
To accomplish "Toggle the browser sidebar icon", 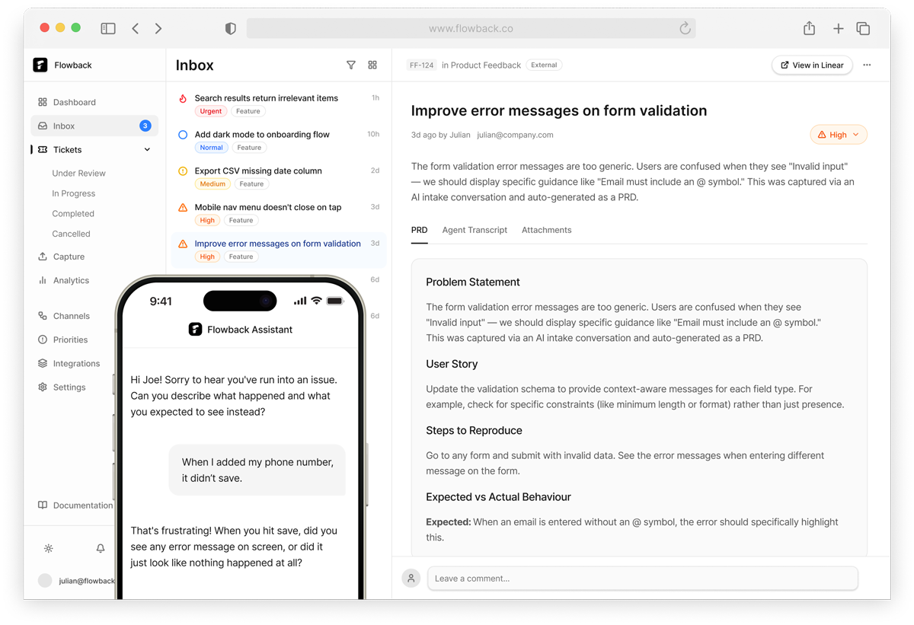I will coord(108,28).
